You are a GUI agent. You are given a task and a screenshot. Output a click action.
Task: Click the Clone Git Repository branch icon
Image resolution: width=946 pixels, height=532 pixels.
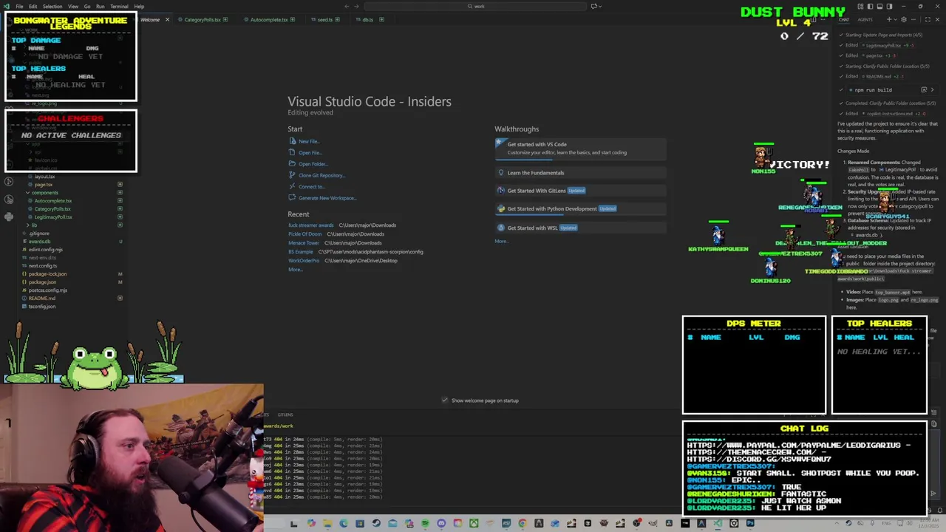[x=292, y=175]
